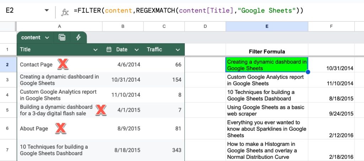Click the red X on the flash sale row
The width and height of the screenshot is (364, 161).
(101, 110)
